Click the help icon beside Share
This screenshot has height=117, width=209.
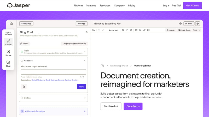point(198,23)
